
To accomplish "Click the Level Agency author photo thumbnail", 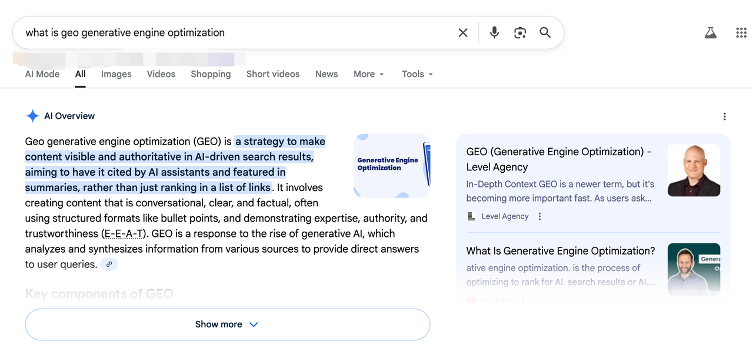I will pos(694,170).
